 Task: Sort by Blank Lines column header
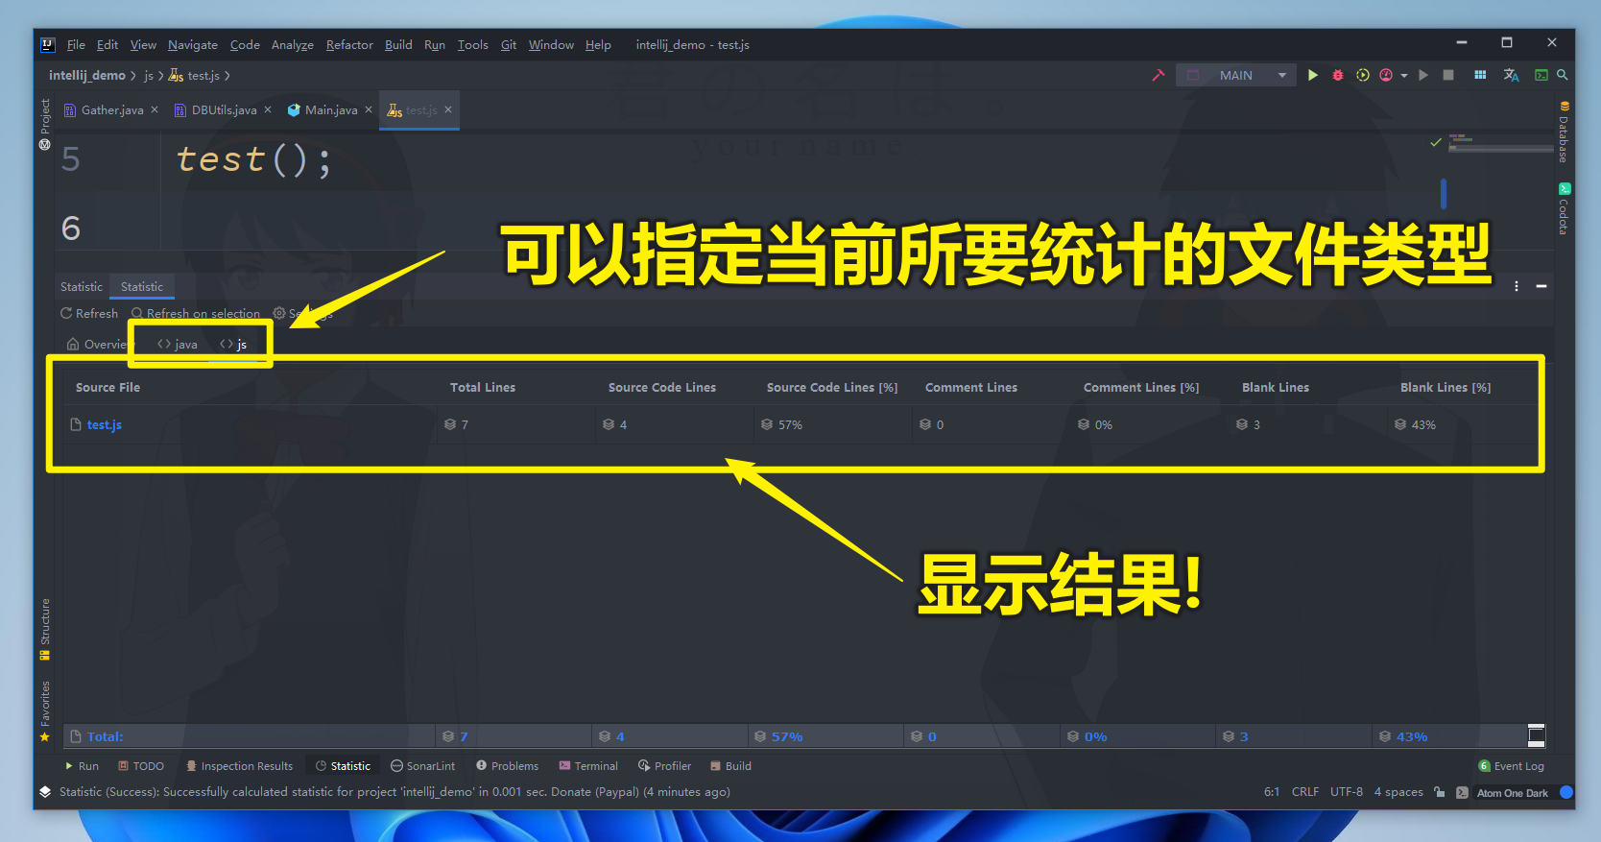click(1276, 388)
